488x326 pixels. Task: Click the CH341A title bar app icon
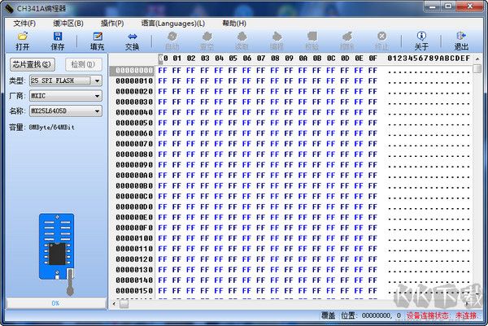pyautogui.click(x=9, y=8)
